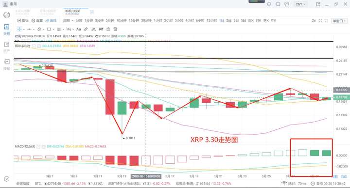Open the user profile avatar icon
This screenshot has height=188, width=350.
tap(5, 4)
